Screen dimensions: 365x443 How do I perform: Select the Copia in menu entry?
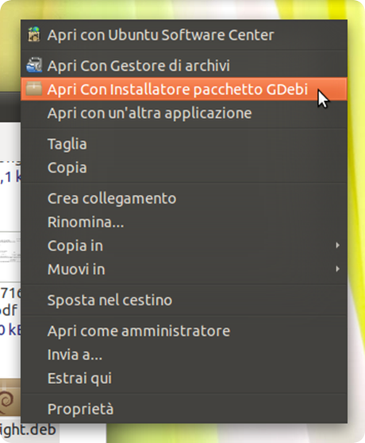[x=184, y=246]
